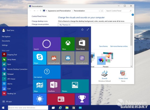Open the Skype tile

[40, 58]
